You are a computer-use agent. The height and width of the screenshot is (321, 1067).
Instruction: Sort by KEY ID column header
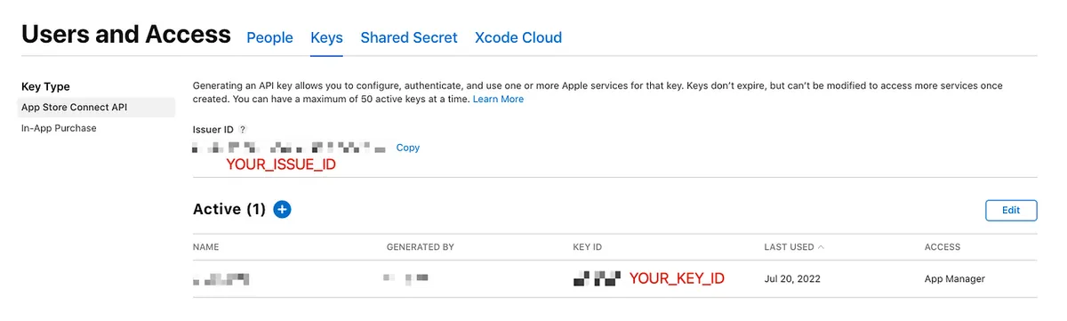(588, 247)
